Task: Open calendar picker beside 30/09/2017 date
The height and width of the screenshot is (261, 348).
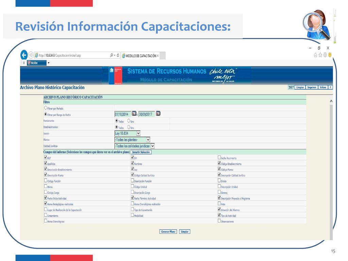Action: [158, 114]
